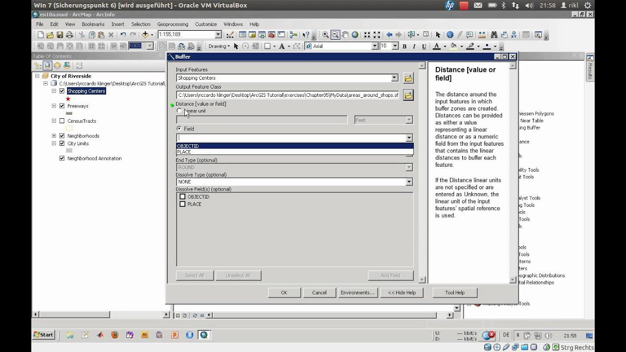Open the map scale dropdown
626x352 pixels.
(218, 35)
